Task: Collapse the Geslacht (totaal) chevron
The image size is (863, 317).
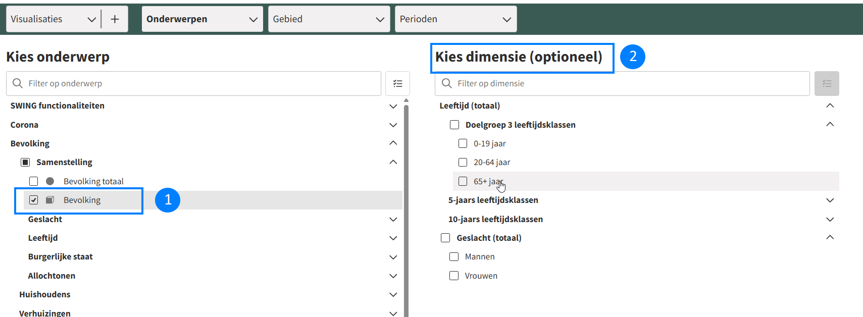Action: [830, 237]
